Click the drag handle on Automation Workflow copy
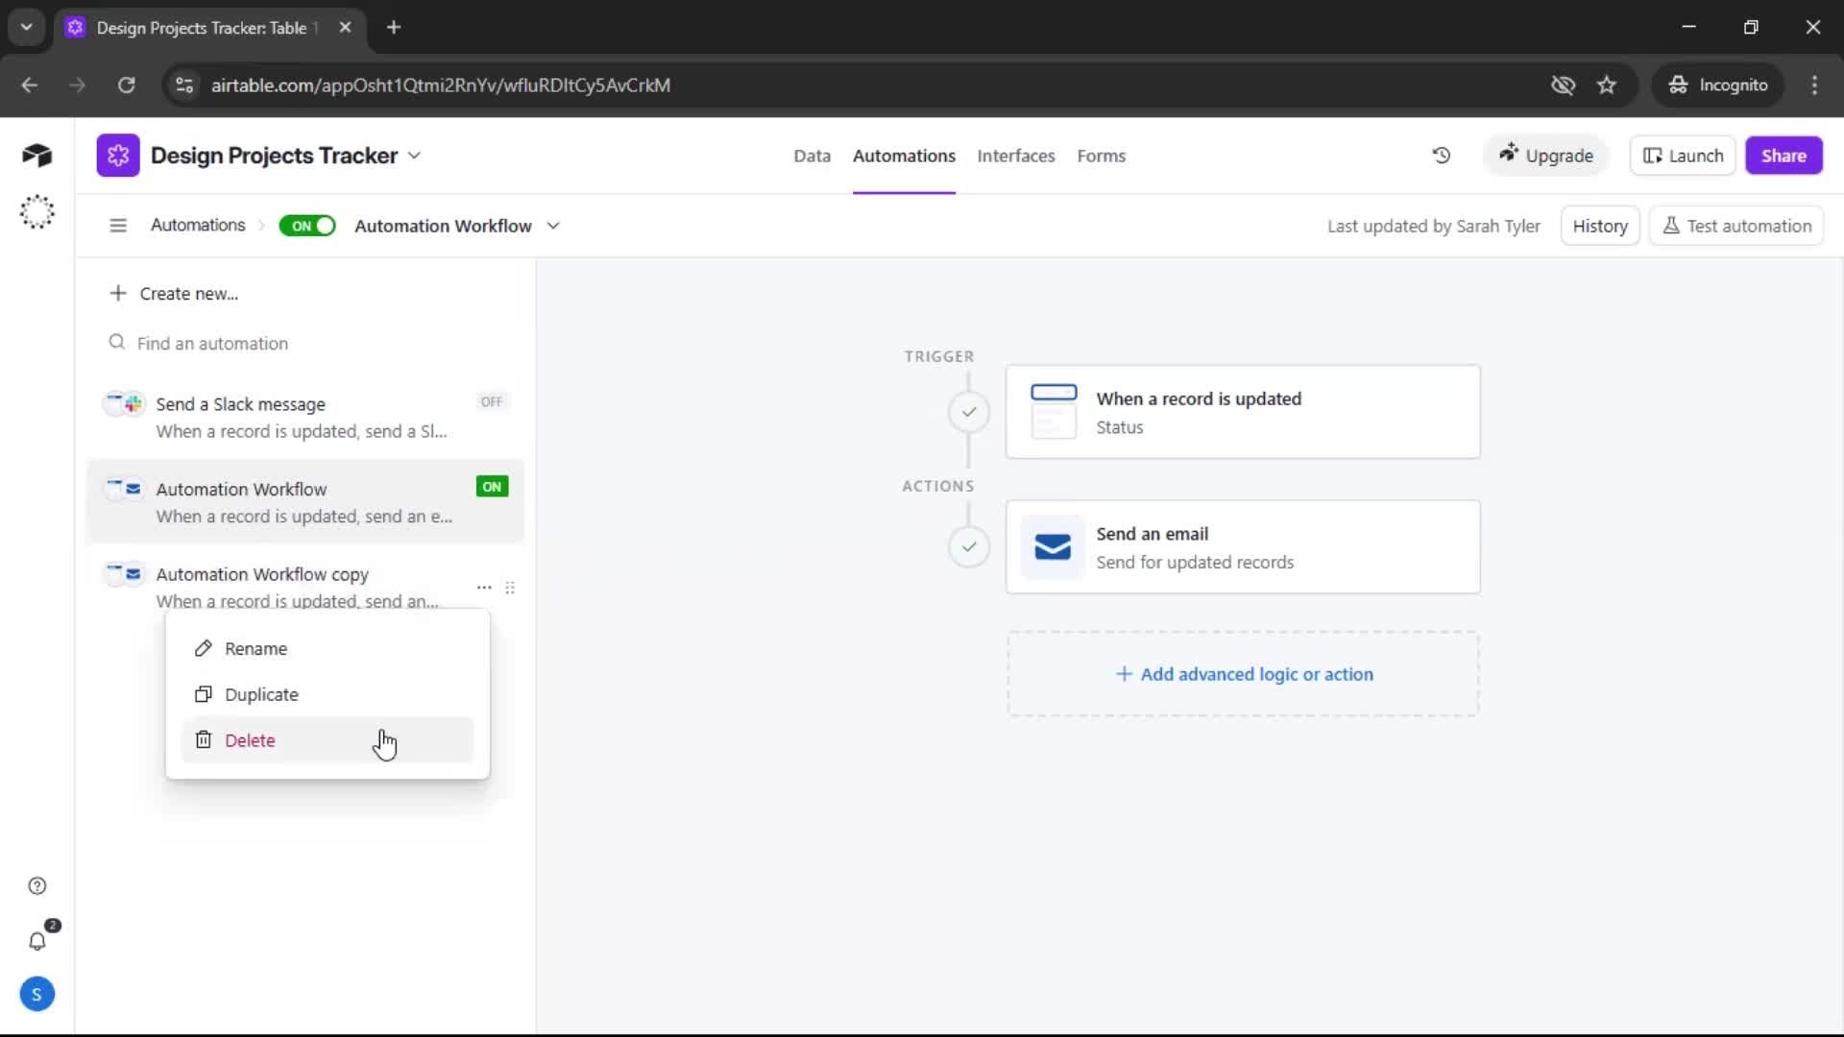This screenshot has height=1037, width=1844. 510,588
